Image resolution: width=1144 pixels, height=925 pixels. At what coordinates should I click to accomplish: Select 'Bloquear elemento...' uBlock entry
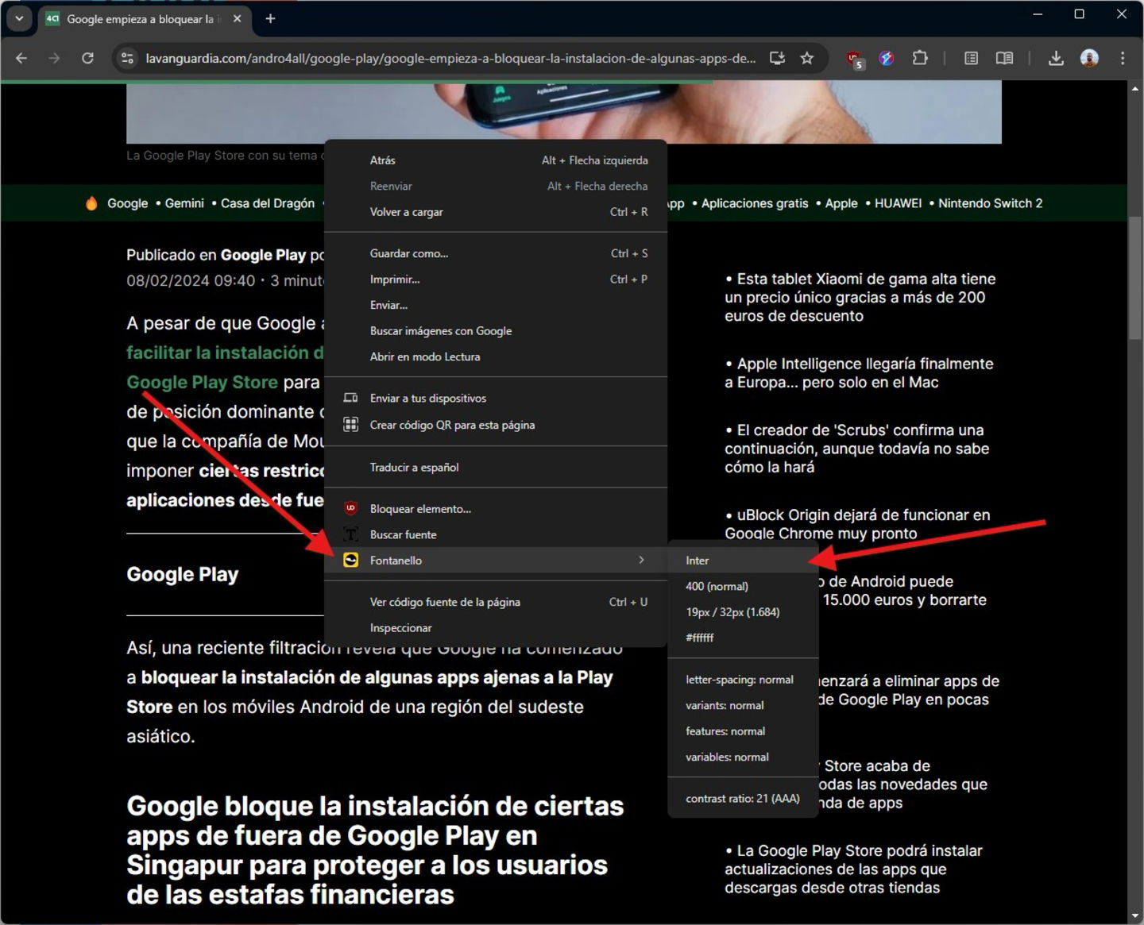(496, 509)
